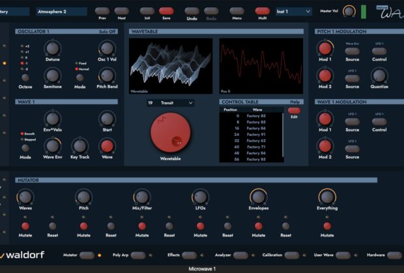Click the Wave 1 Start knob

tap(107, 119)
